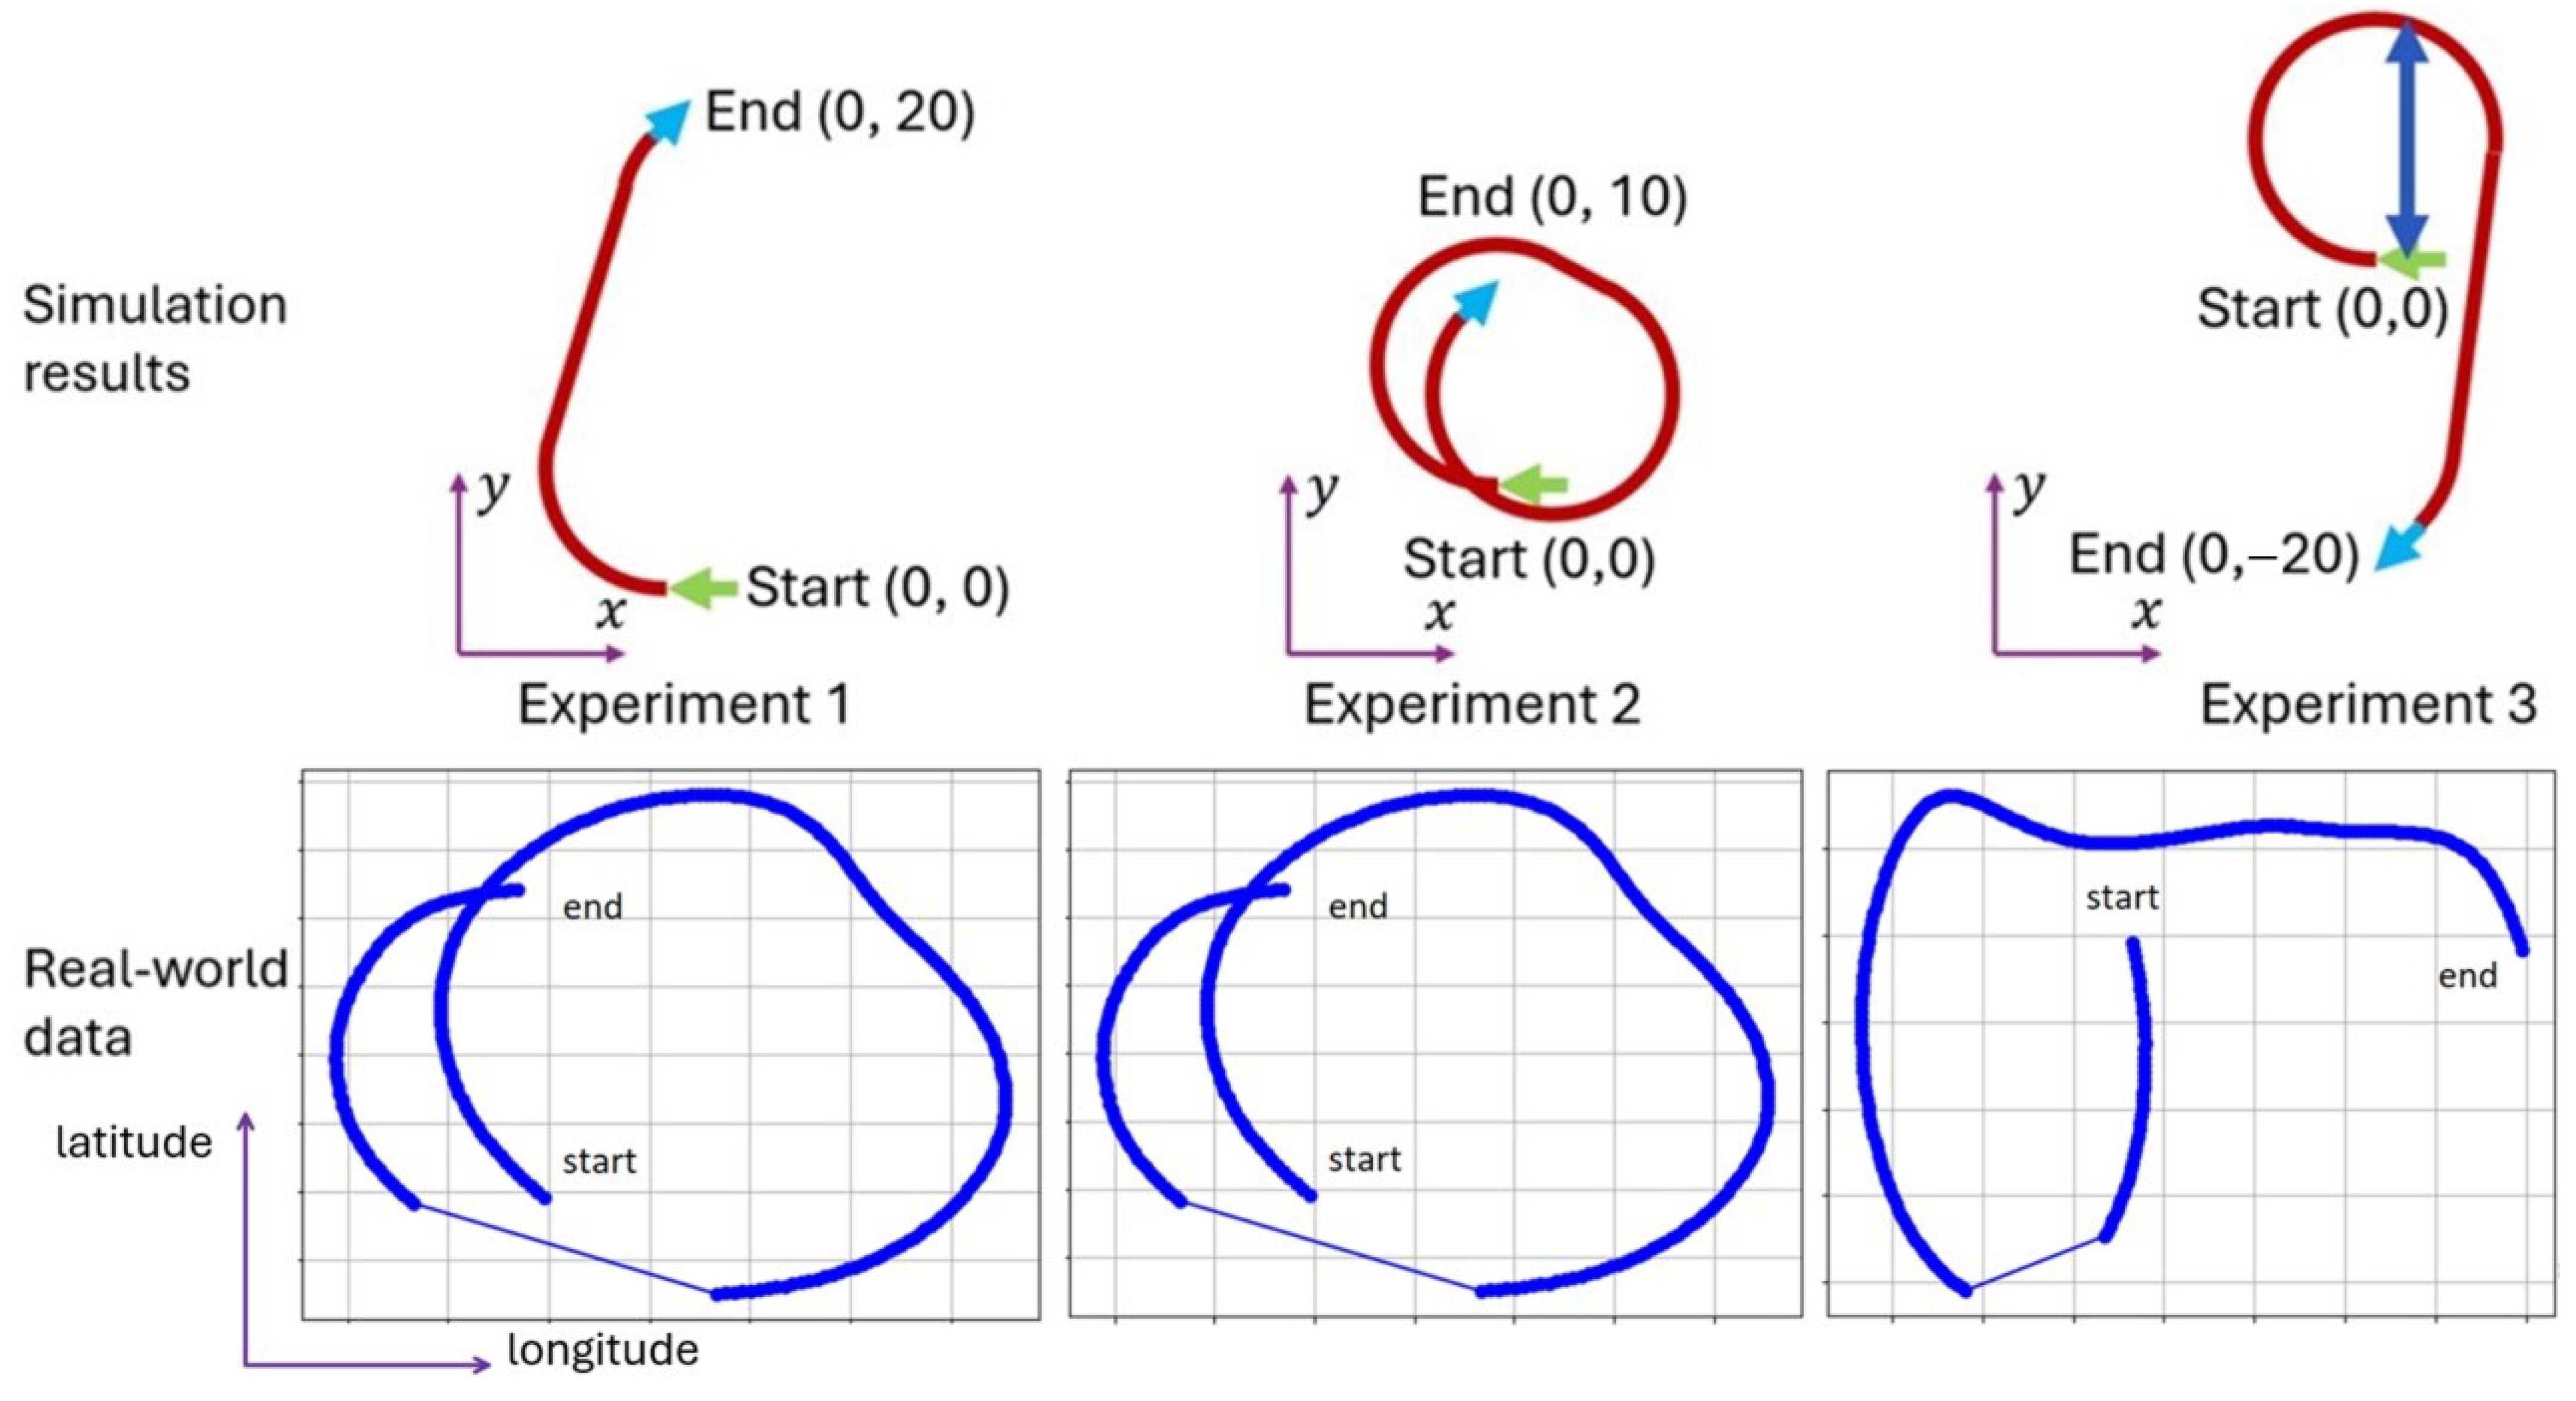Click the 'start' label in second real-world plot
The height and width of the screenshot is (1401, 2576).
pyautogui.click(x=1364, y=1159)
